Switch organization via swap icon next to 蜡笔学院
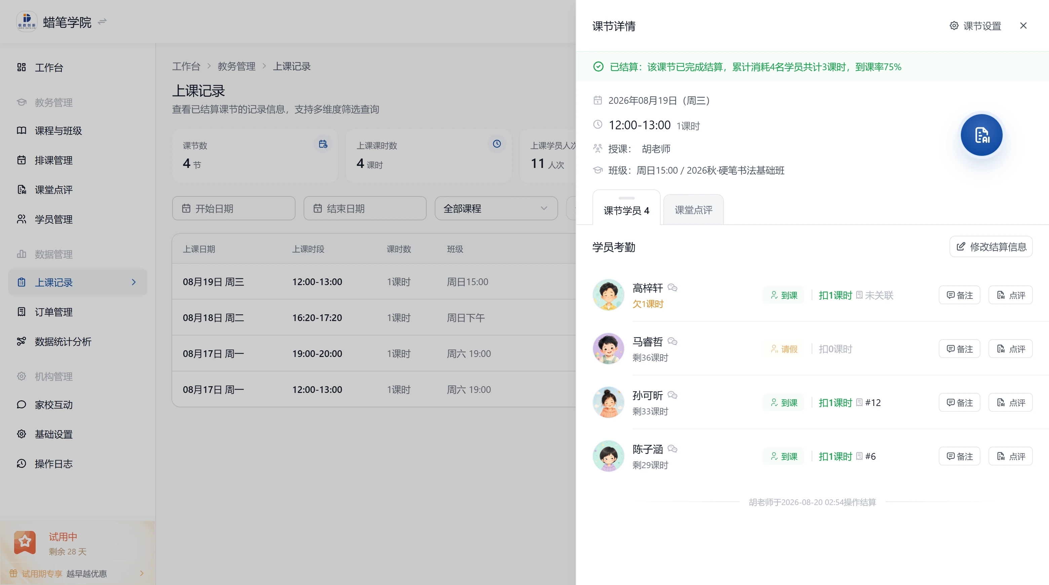The height and width of the screenshot is (585, 1049). tap(102, 21)
